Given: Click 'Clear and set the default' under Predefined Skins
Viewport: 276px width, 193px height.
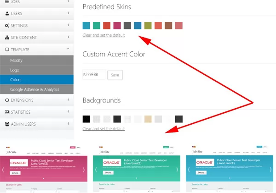Looking at the screenshot, I should pyautogui.click(x=103, y=35).
